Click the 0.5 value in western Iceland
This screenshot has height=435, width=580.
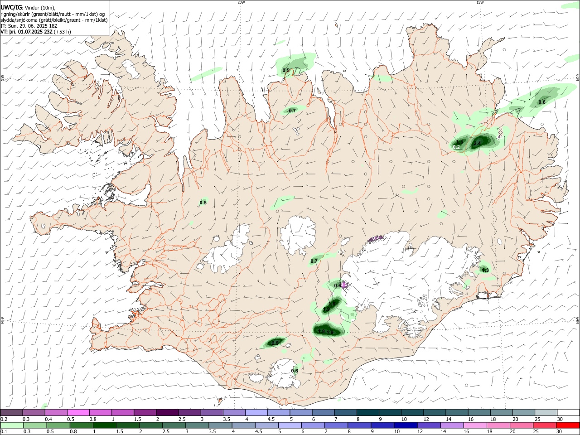(x=203, y=203)
